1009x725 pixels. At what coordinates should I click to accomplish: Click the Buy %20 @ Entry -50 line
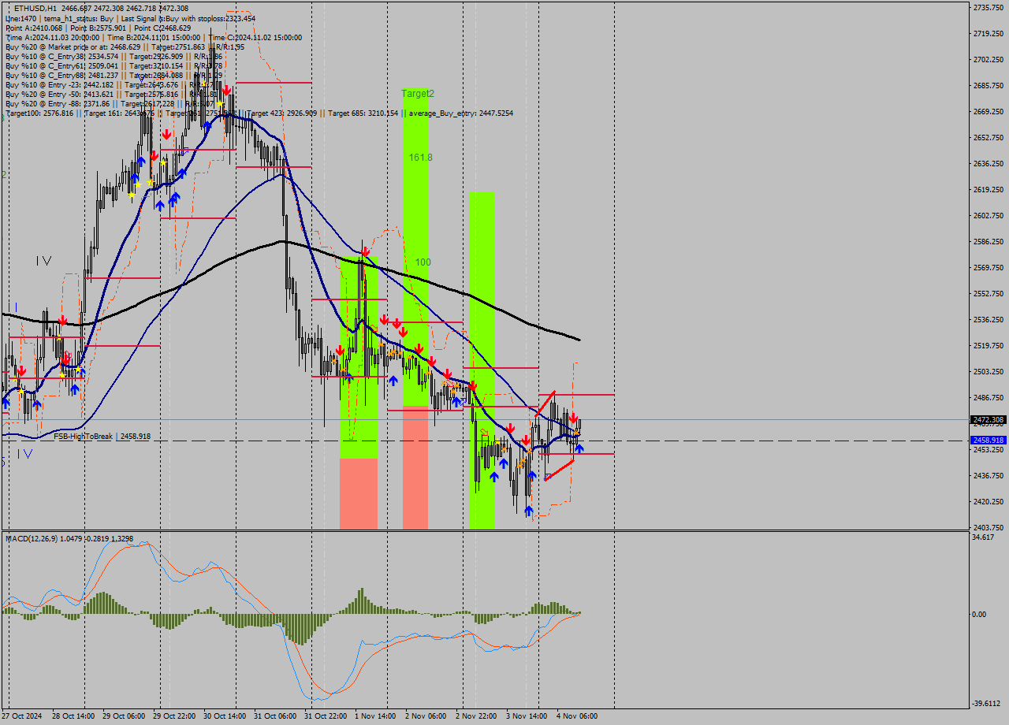tap(110, 94)
